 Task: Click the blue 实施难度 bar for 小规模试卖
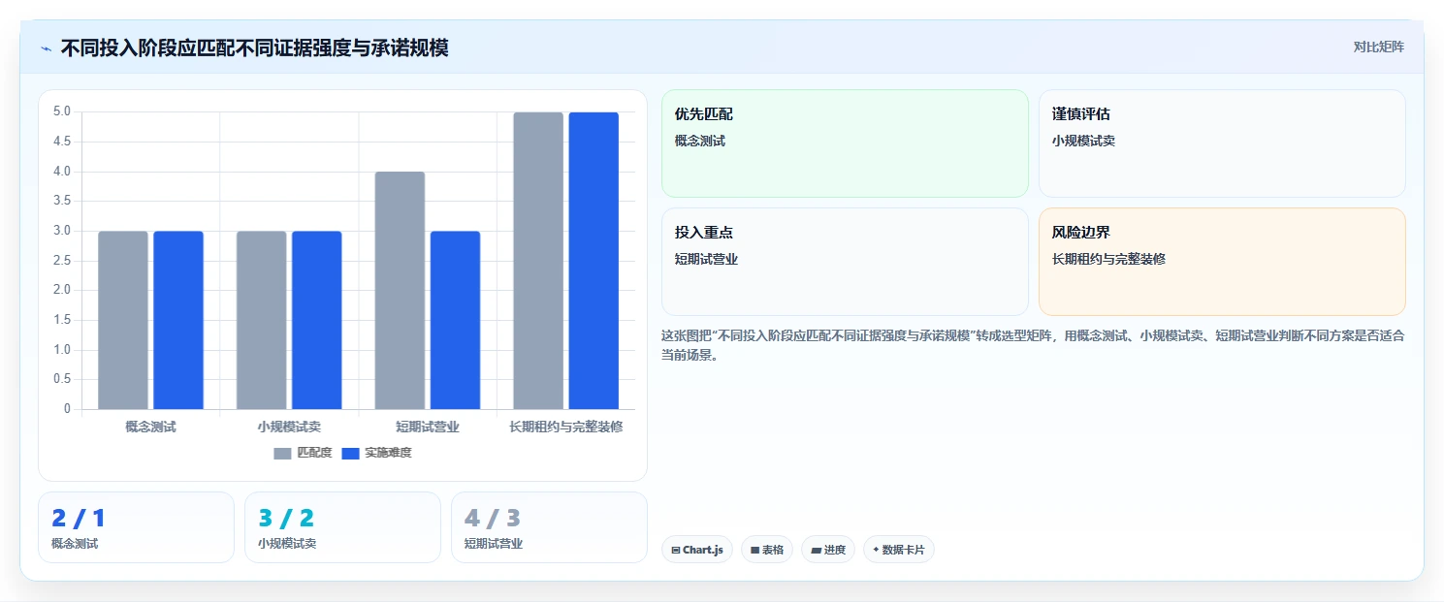coord(317,320)
